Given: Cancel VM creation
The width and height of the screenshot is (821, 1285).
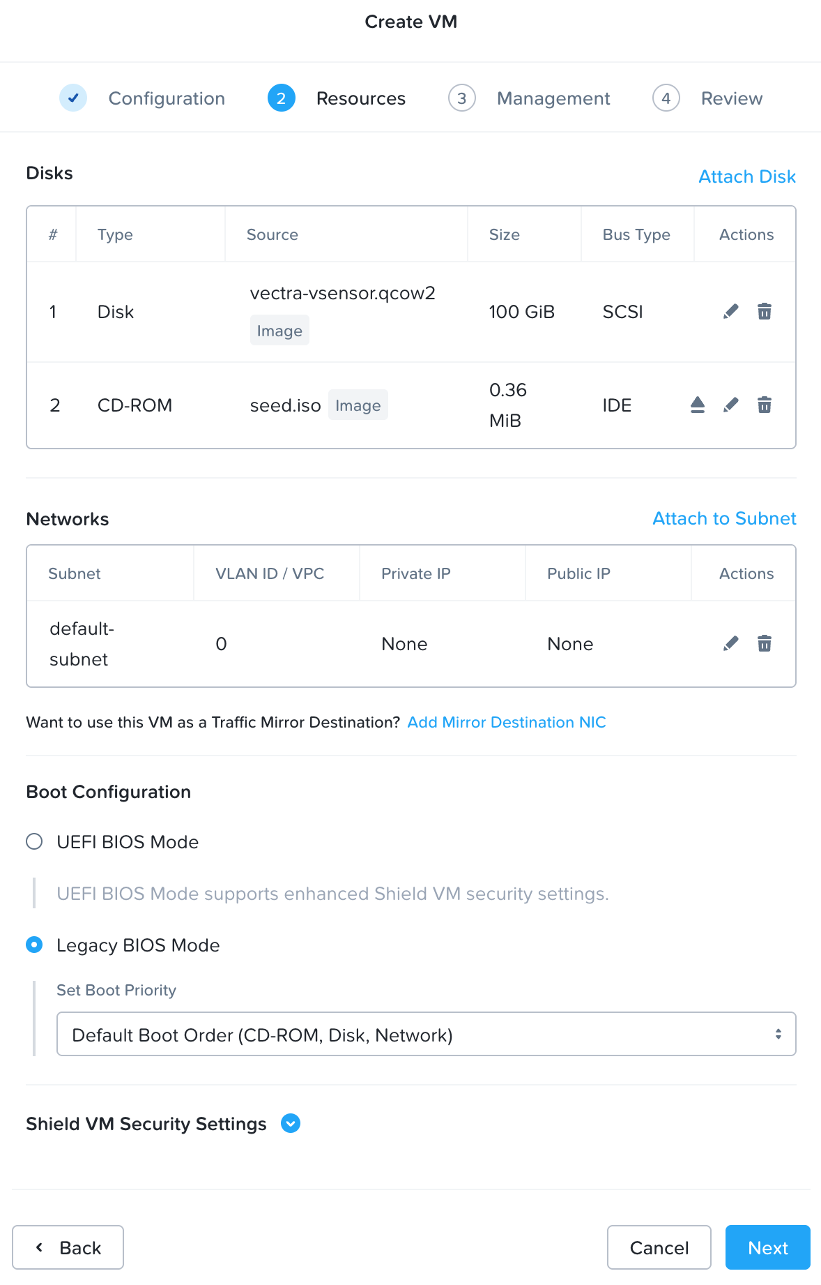Looking at the screenshot, I should point(659,1247).
